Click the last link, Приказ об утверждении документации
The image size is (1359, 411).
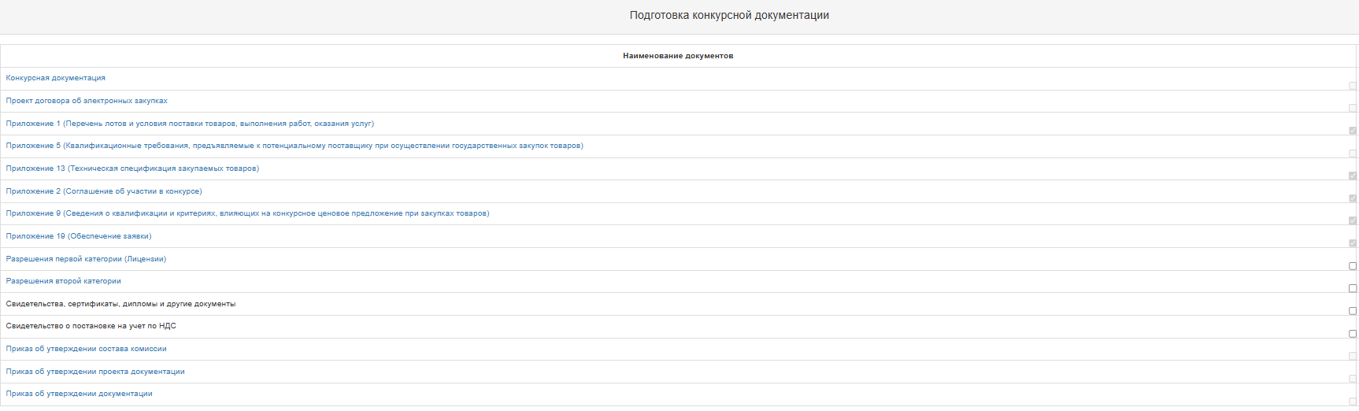click(x=80, y=394)
